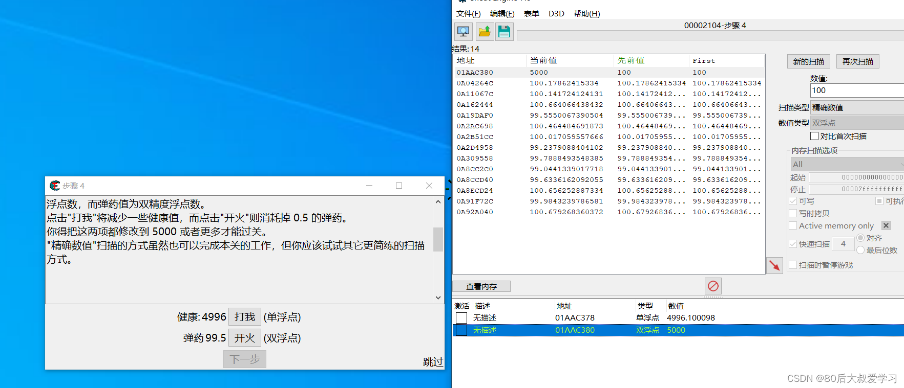Toggle Active memory only checkbox
The height and width of the screenshot is (388, 904).
793,225
